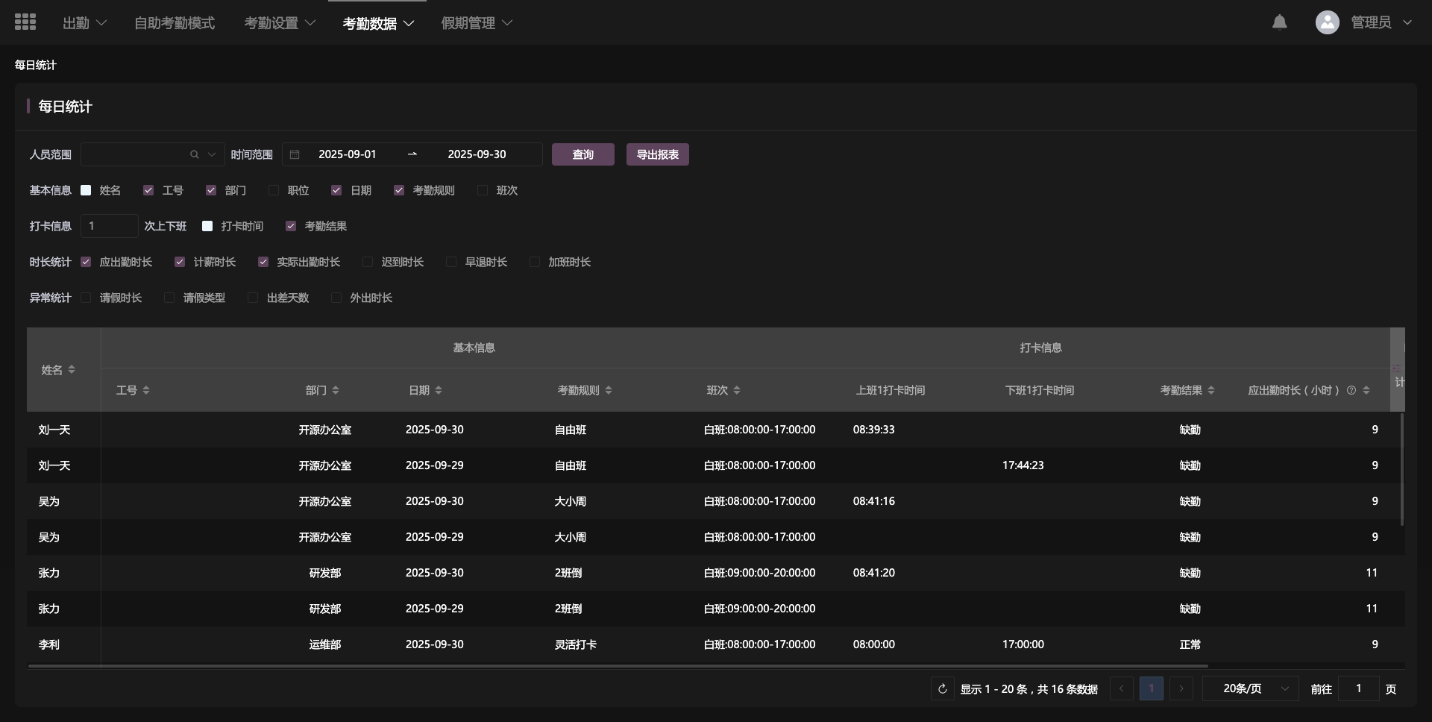Open the 考勤数据 menu
The width and height of the screenshot is (1432, 722).
[x=378, y=23]
